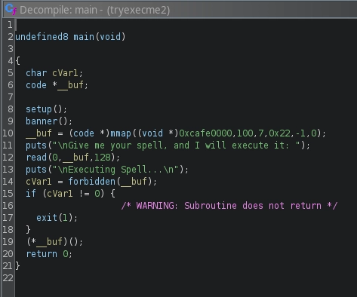This screenshot has height=297, width=357.
Task: Click line number 19 in gutter
Action: point(8,242)
